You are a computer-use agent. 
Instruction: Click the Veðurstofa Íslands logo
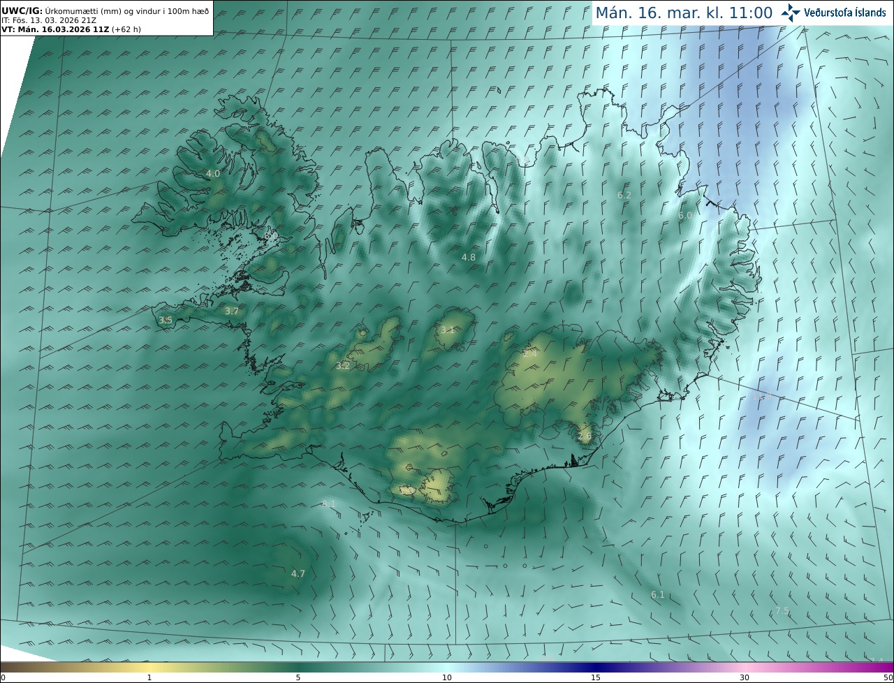[x=833, y=12]
